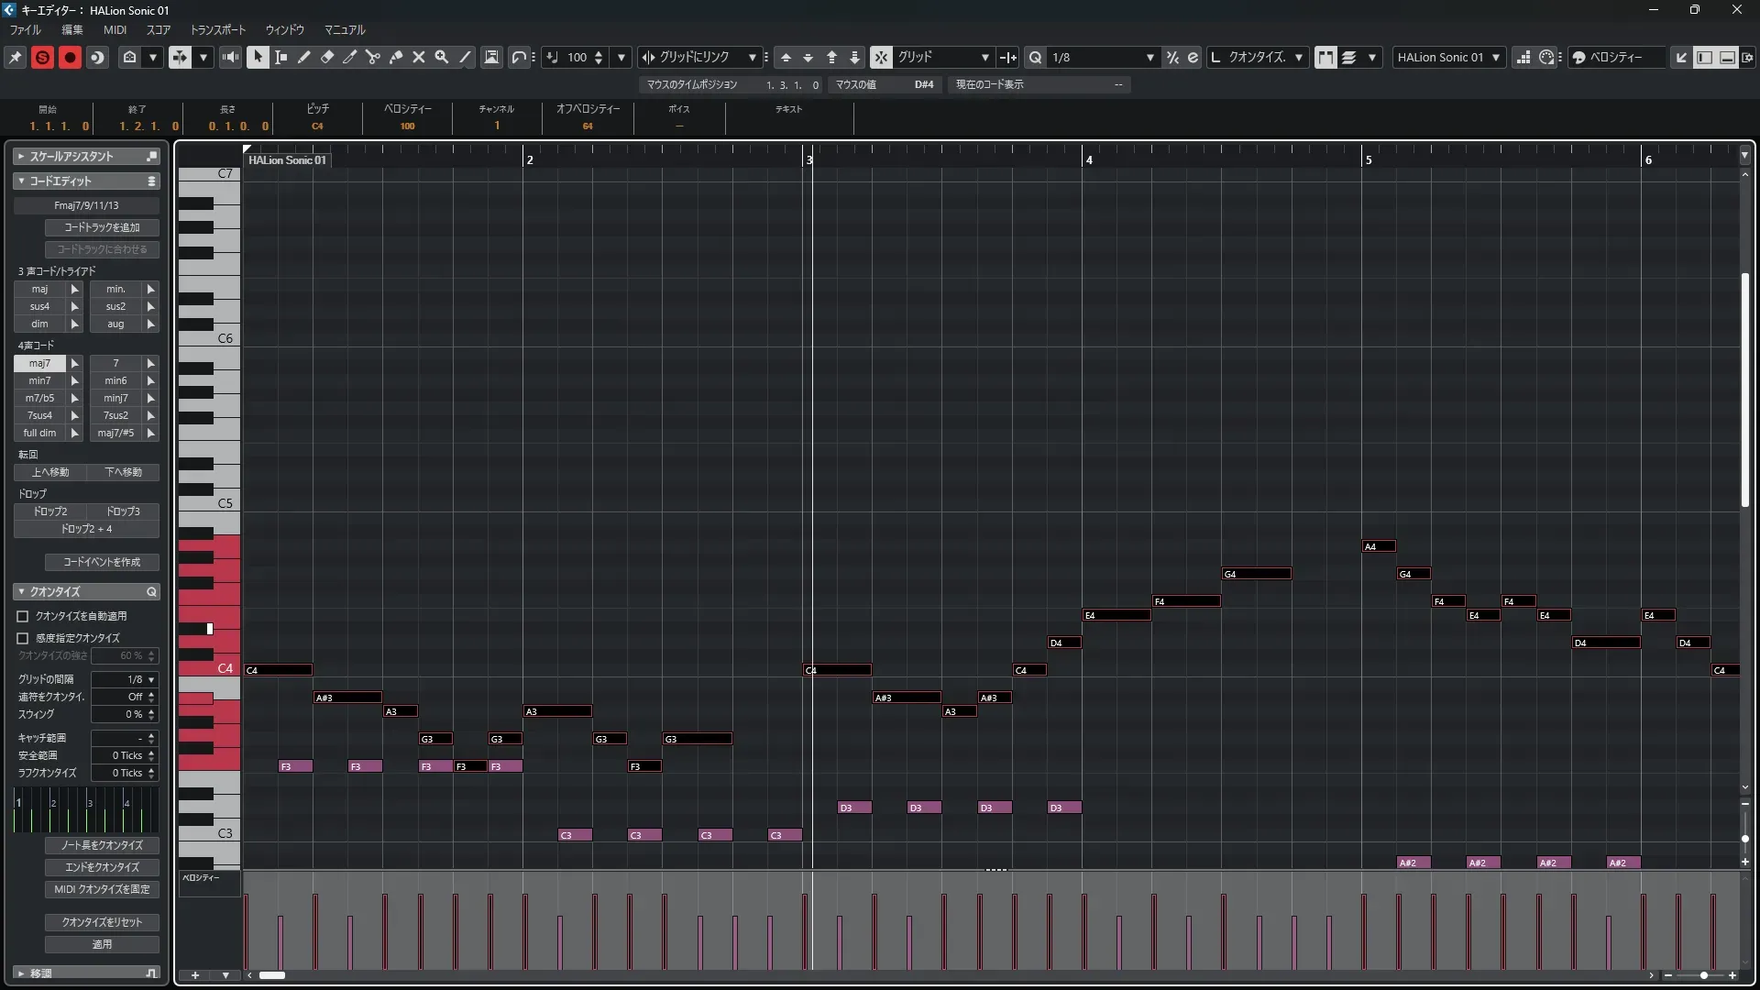
Task: Toggle the Solo Editor button
Action: tap(42, 57)
